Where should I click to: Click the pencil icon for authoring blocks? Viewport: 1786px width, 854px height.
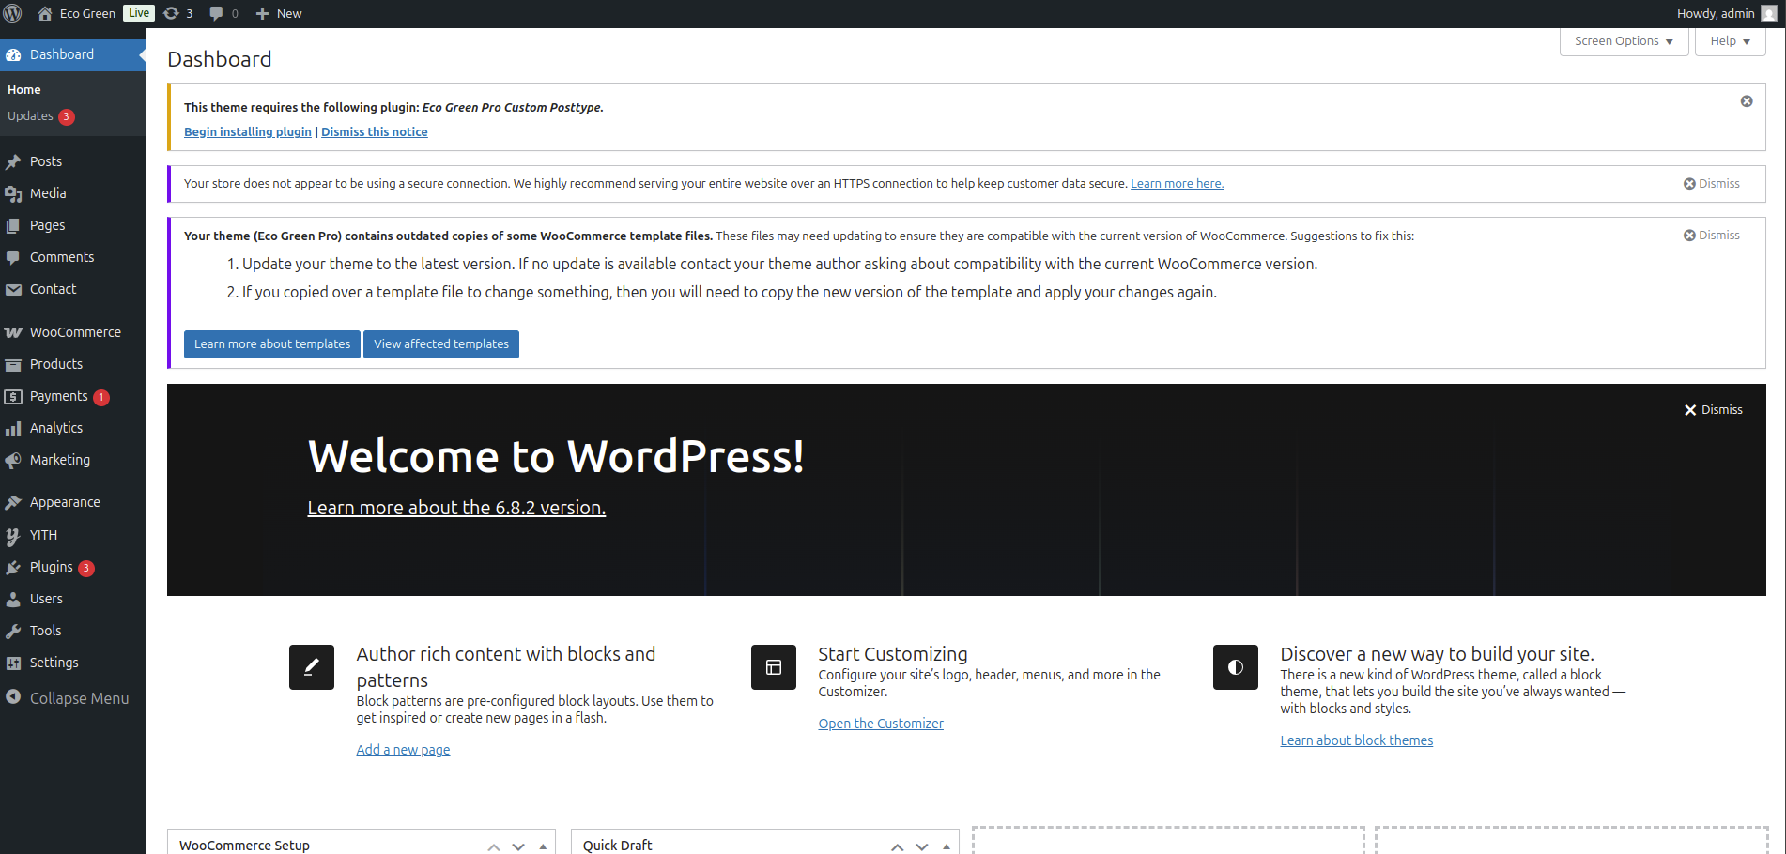pos(311,667)
